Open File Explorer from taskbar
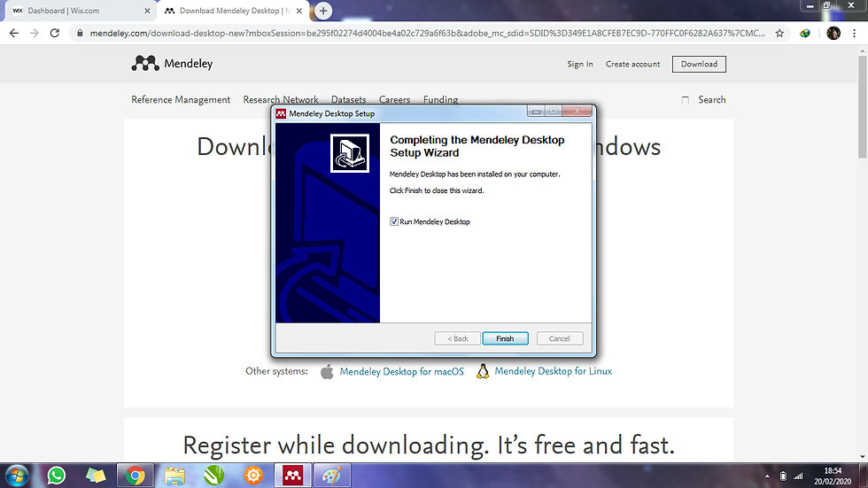The width and height of the screenshot is (868, 488). coord(174,476)
